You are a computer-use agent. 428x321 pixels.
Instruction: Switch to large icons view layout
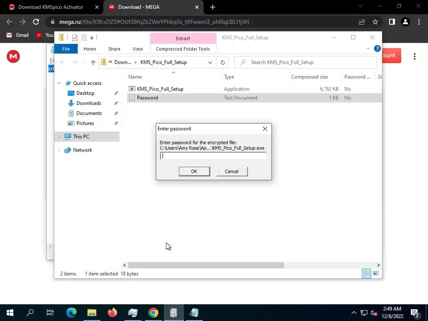coord(376,273)
